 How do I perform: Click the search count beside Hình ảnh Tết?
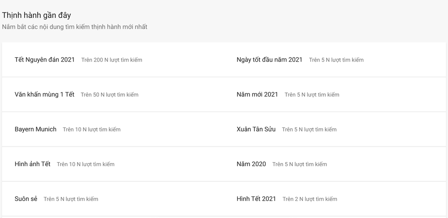[x=86, y=164]
